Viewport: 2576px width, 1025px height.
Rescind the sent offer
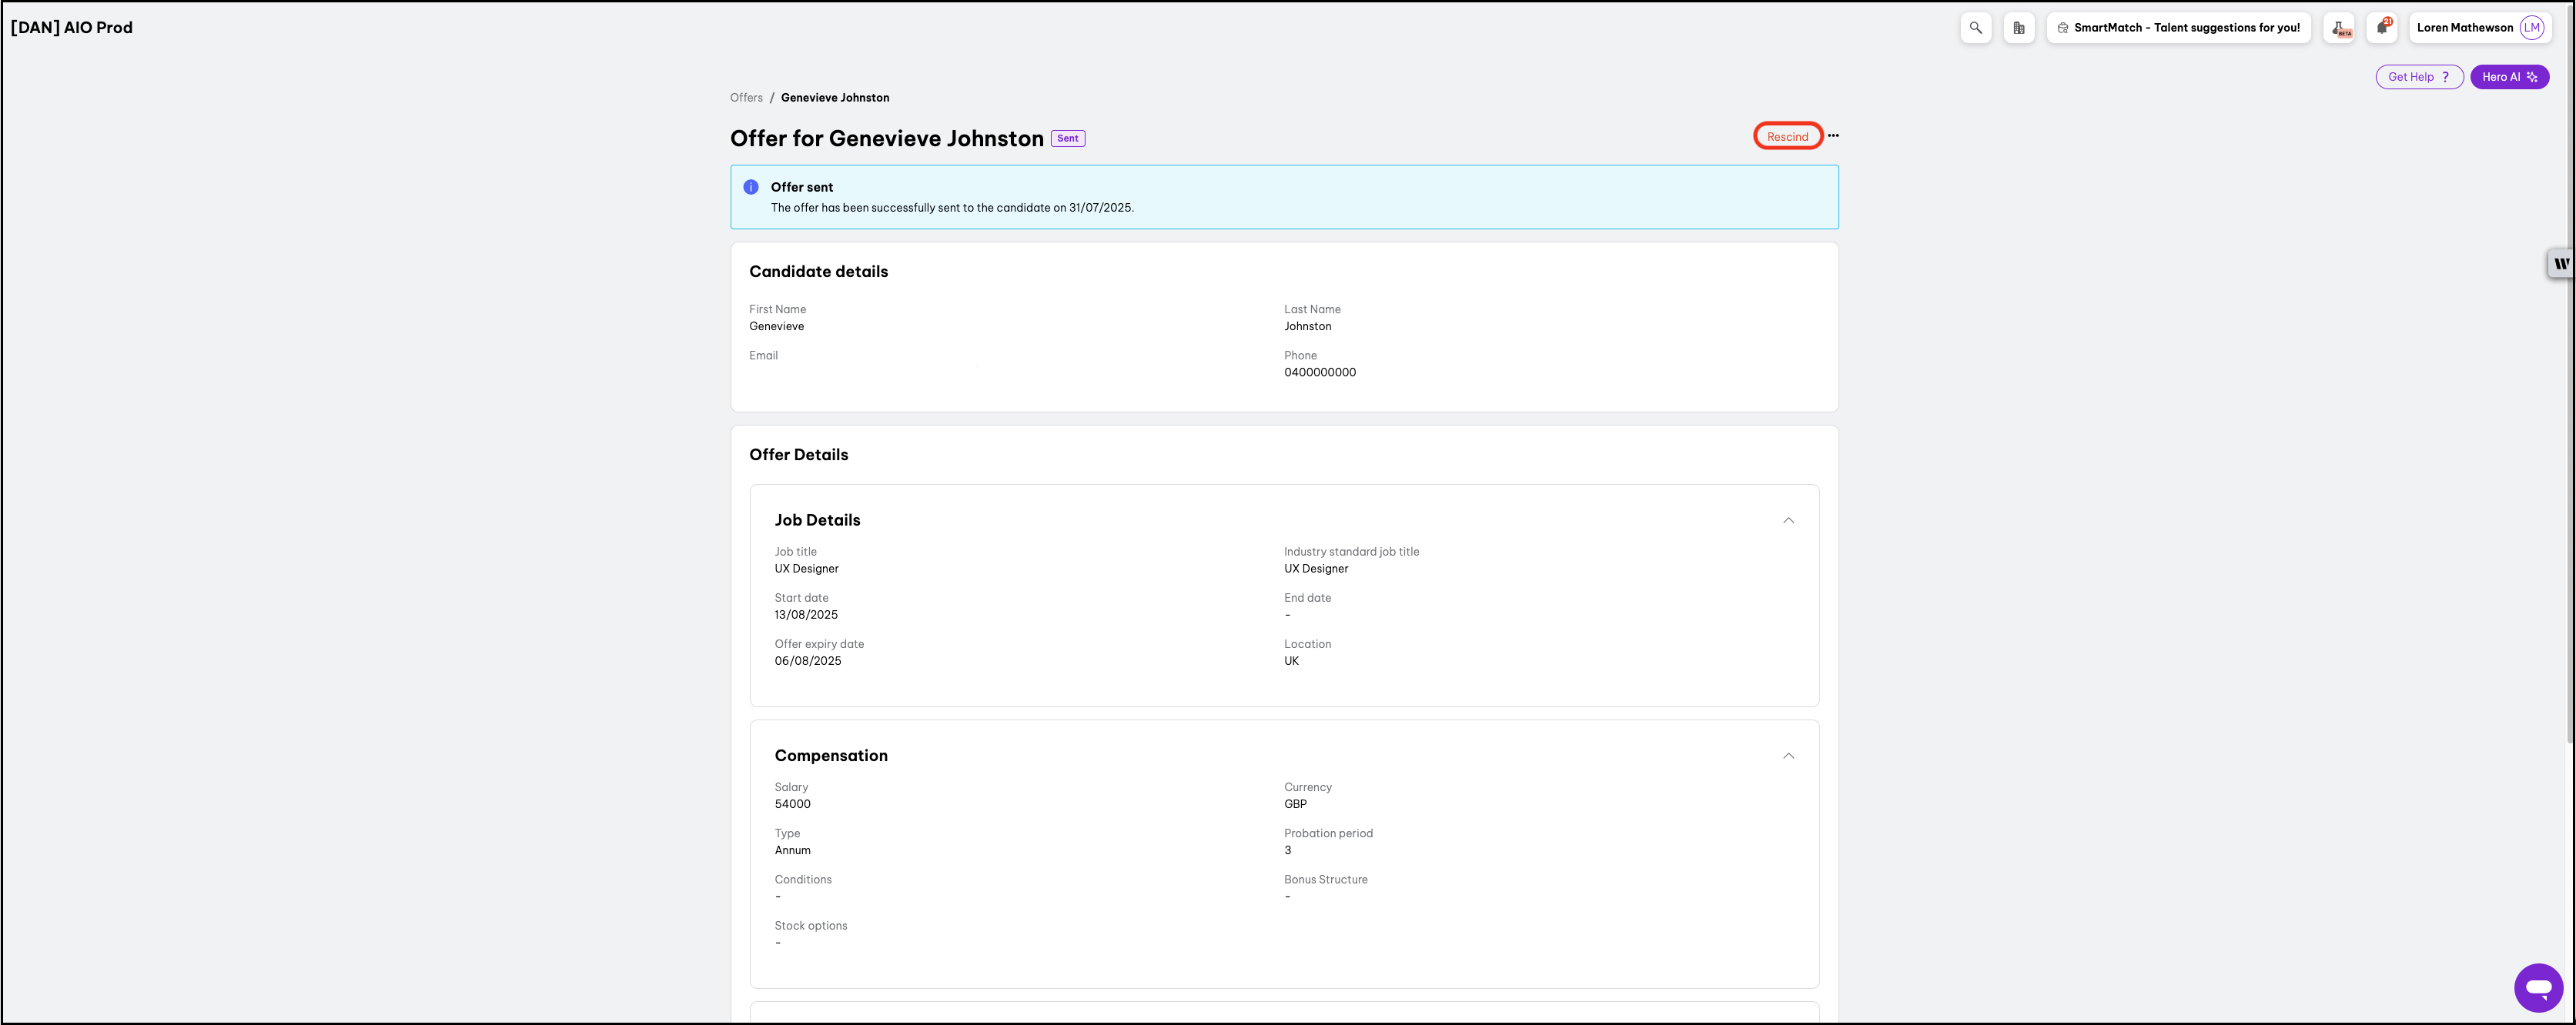pyautogui.click(x=1787, y=136)
